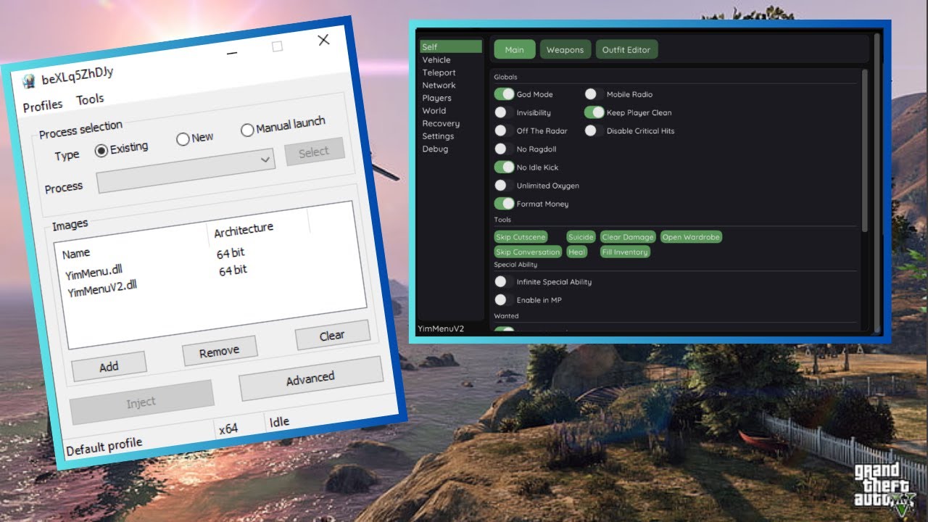Viewport: 928px width, 522px height.
Task: Select the New process type radio button
Action: click(183, 138)
